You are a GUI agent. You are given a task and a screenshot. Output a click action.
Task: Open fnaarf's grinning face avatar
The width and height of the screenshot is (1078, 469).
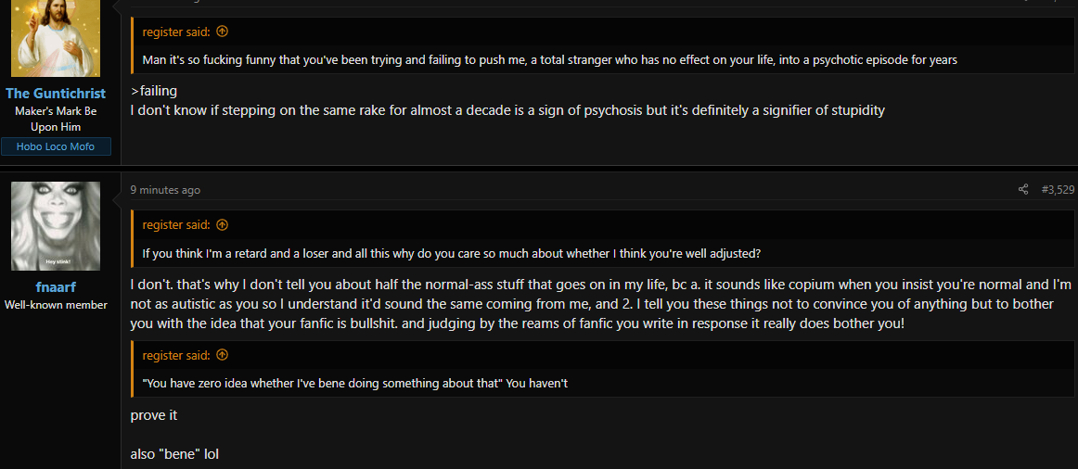click(x=56, y=226)
